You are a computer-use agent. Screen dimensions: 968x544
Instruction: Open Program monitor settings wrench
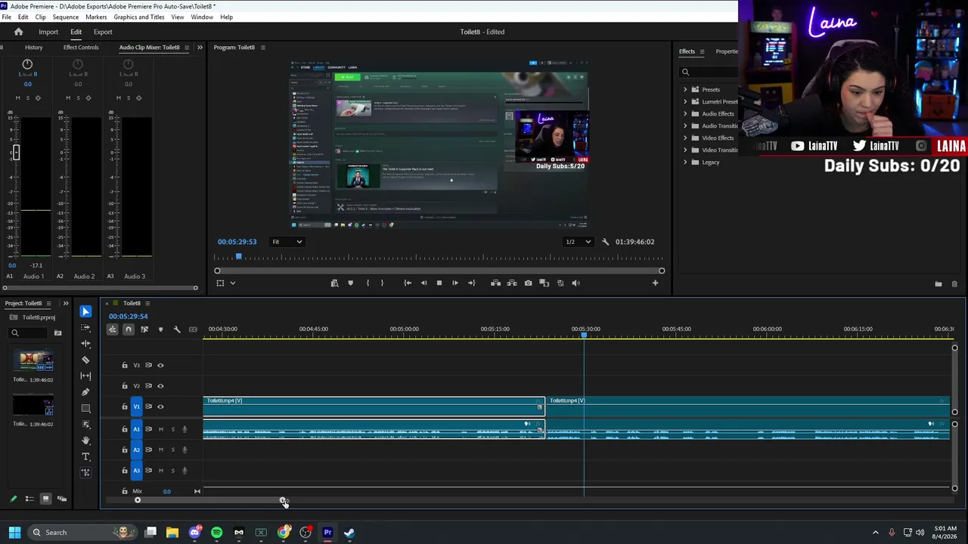point(605,242)
